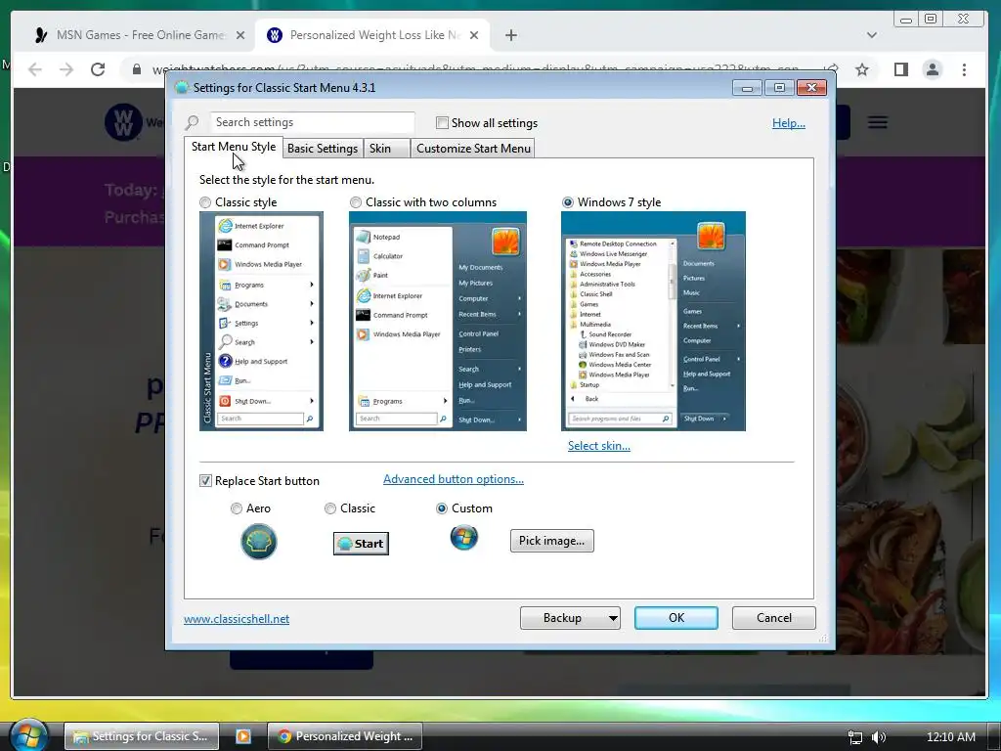Image resolution: width=1001 pixels, height=751 pixels.
Task: Close the Personalized Weight Loss tab
Action: pos(474,35)
